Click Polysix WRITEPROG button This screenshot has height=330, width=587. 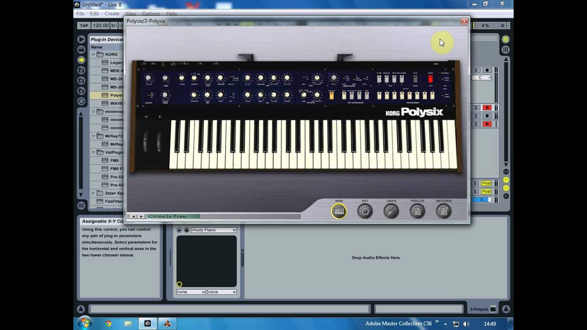[x=443, y=211]
